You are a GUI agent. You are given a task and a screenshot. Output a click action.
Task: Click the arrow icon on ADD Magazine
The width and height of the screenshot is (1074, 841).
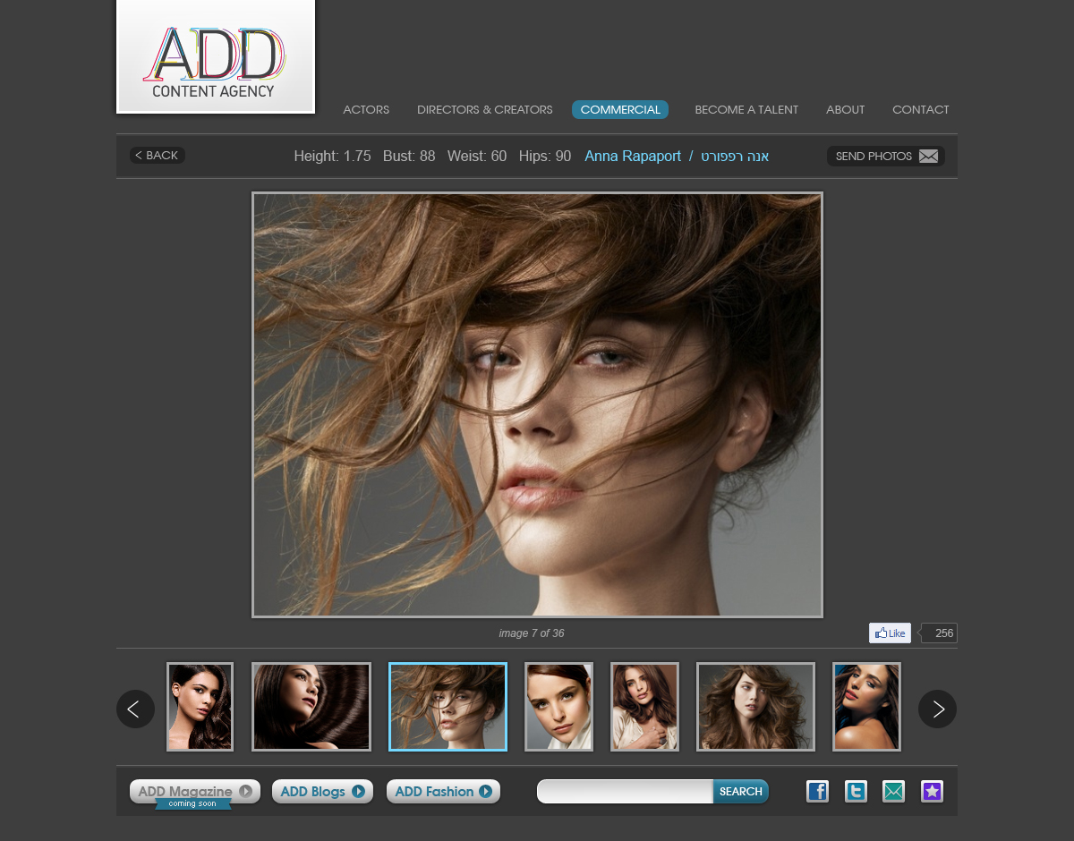pos(245,792)
